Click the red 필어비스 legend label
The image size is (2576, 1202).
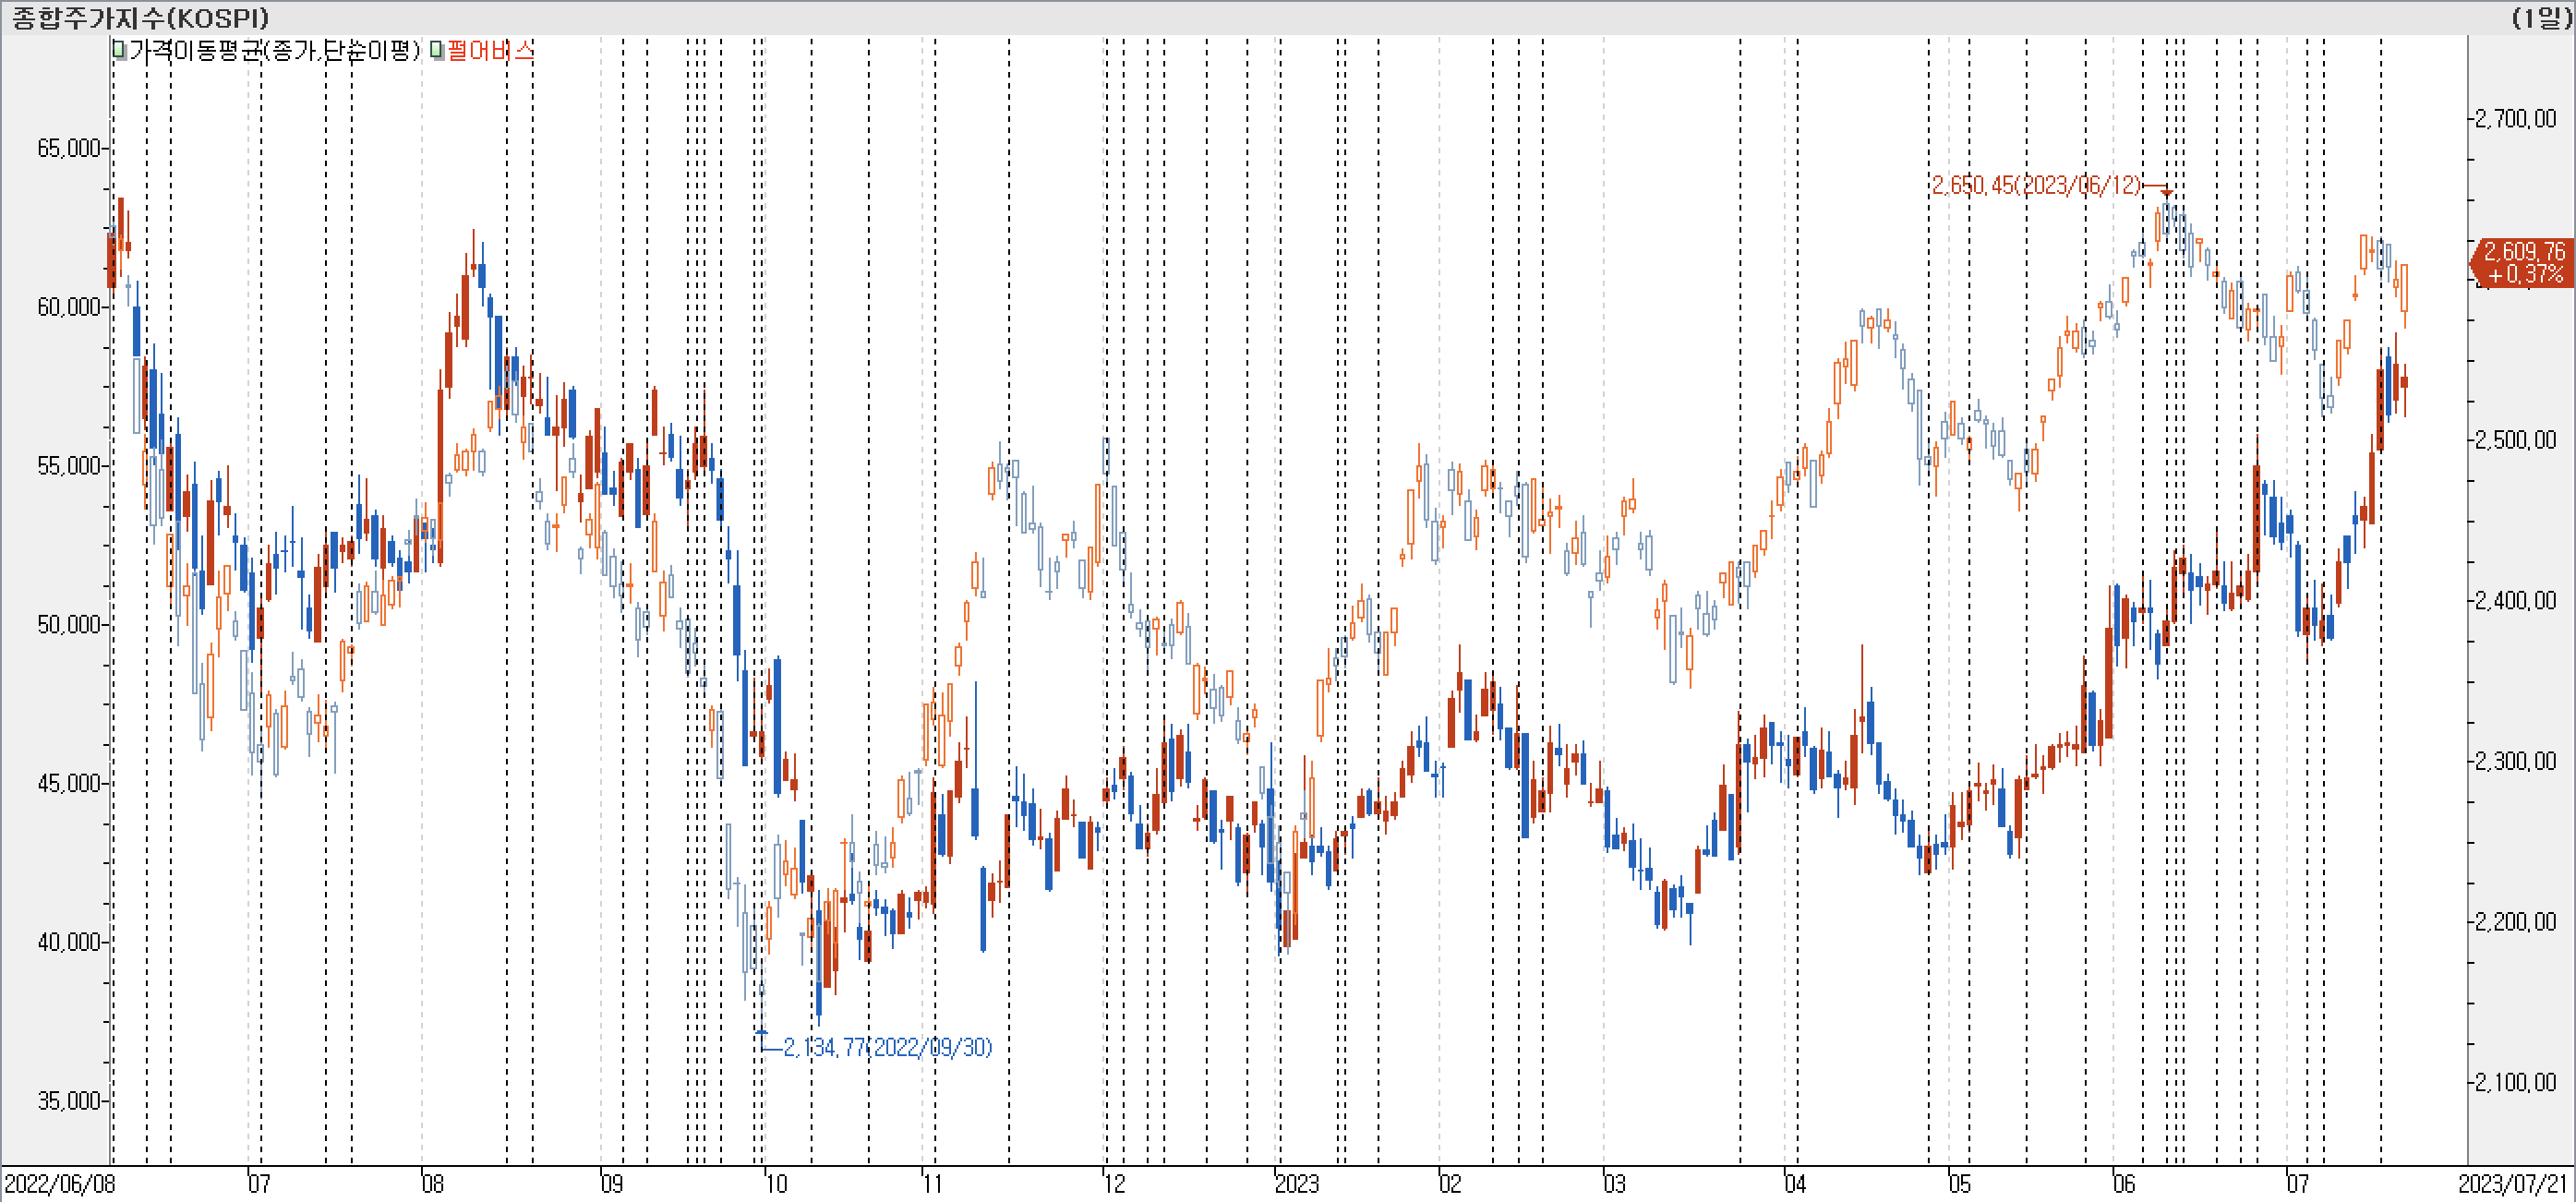click(x=490, y=49)
